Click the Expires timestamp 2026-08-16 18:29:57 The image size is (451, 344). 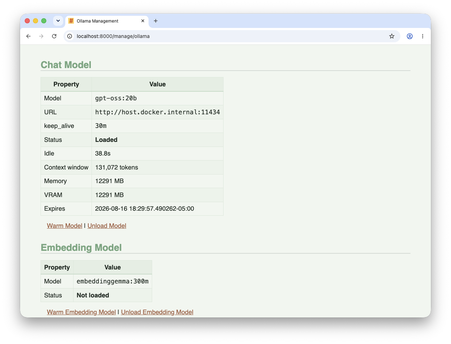point(145,209)
